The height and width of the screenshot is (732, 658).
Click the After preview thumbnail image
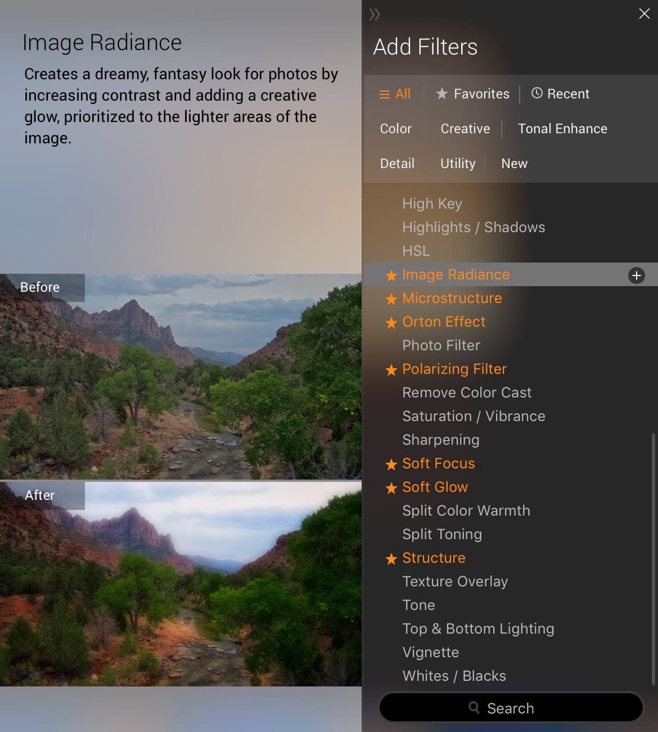click(181, 584)
